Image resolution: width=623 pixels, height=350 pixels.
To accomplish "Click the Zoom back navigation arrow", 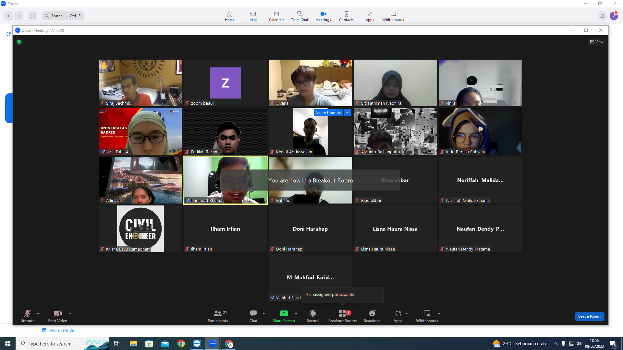I will 9,16.
